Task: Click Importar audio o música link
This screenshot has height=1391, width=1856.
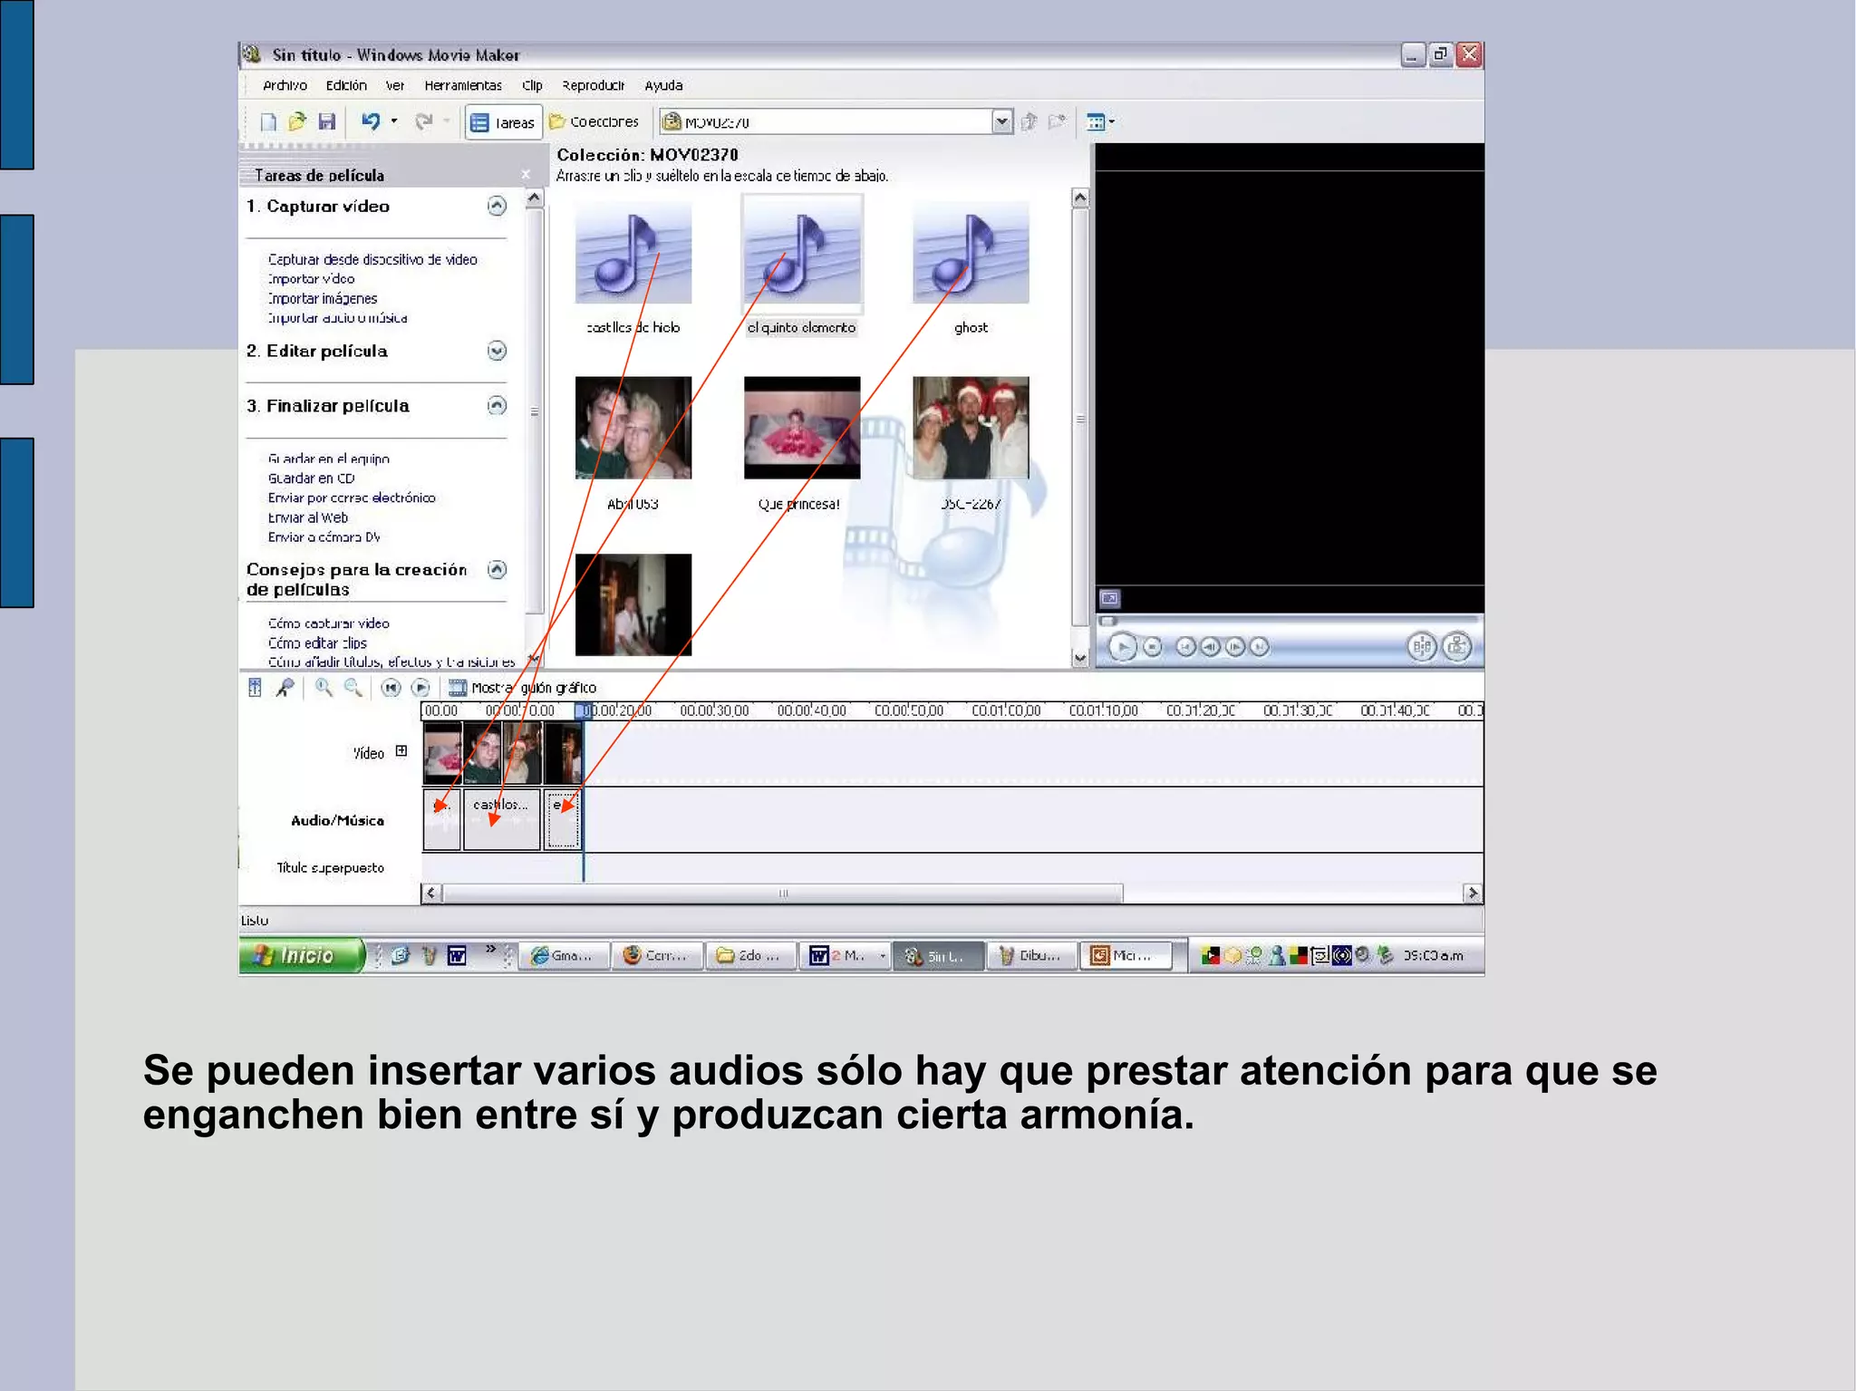Action: (x=337, y=318)
